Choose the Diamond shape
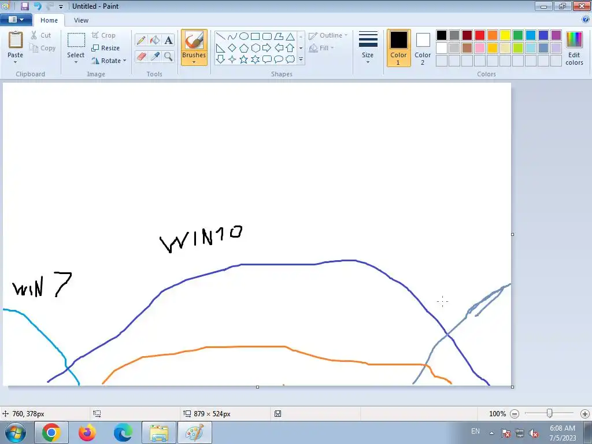 coord(232,48)
